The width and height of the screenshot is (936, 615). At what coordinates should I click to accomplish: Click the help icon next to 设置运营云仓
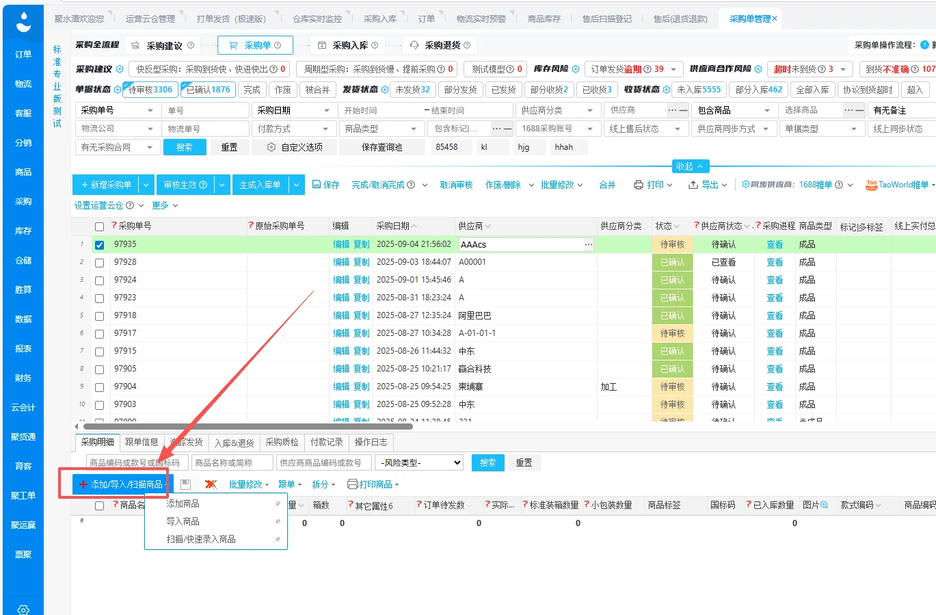pyautogui.click(x=130, y=205)
